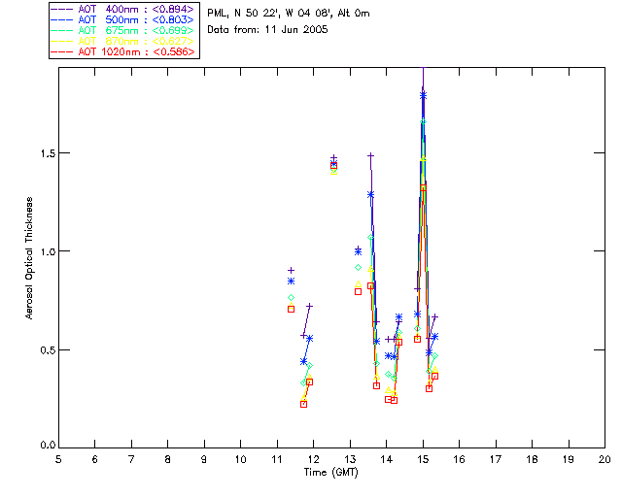622x497 pixels.
Task: Click the x-axis tick label 20
Action: [x=605, y=459]
